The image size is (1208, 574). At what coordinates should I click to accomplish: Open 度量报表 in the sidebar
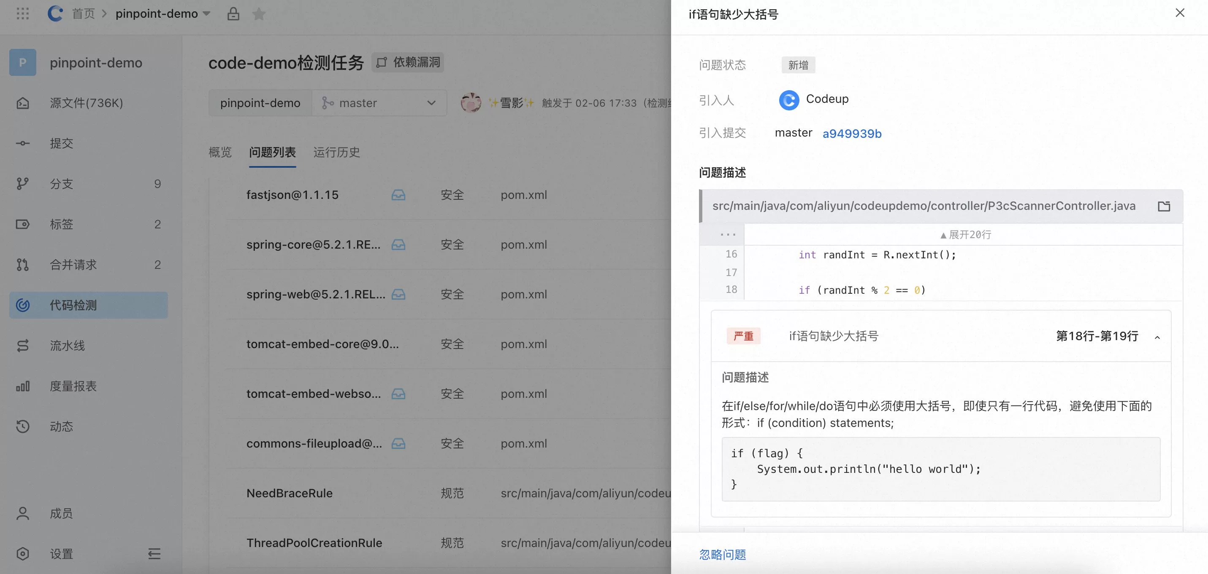click(x=73, y=386)
